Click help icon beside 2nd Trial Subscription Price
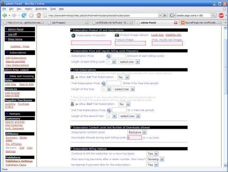The image size is (228, 172). tap(109, 111)
